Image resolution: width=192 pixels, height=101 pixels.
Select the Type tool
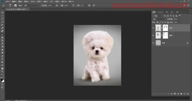click(2, 59)
